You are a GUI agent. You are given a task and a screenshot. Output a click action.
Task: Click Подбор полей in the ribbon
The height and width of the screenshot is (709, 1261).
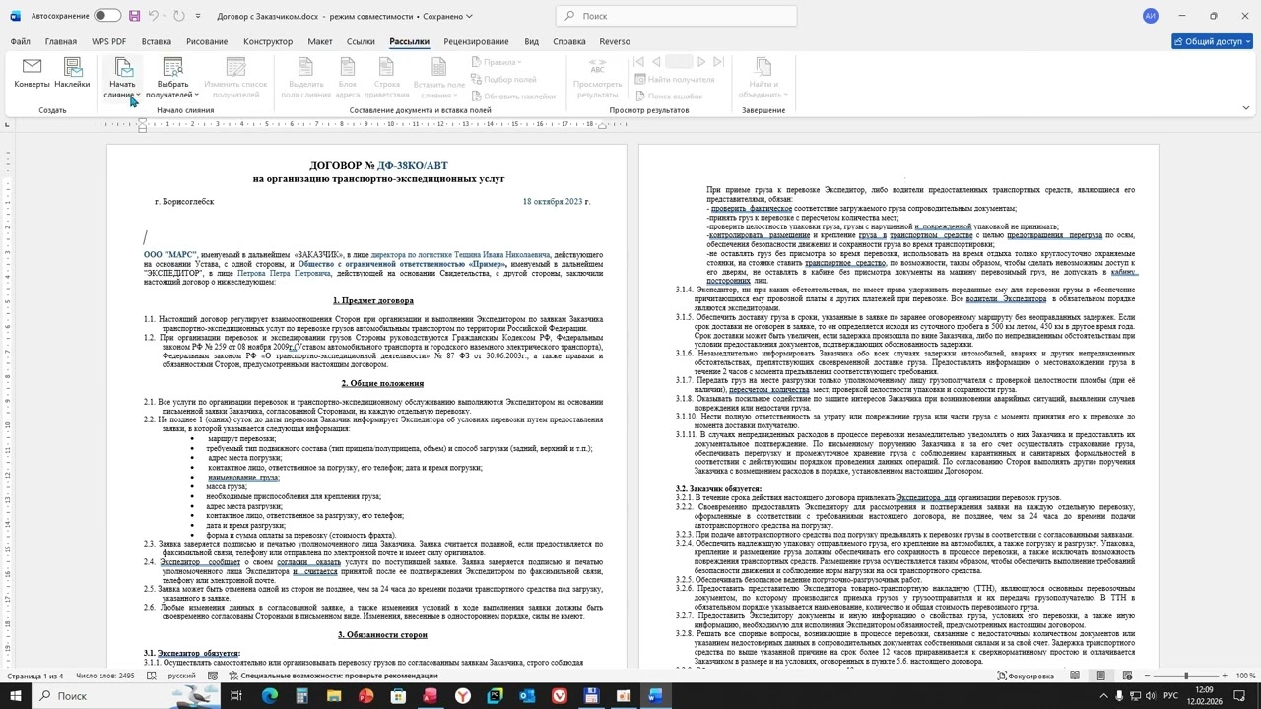(503, 79)
